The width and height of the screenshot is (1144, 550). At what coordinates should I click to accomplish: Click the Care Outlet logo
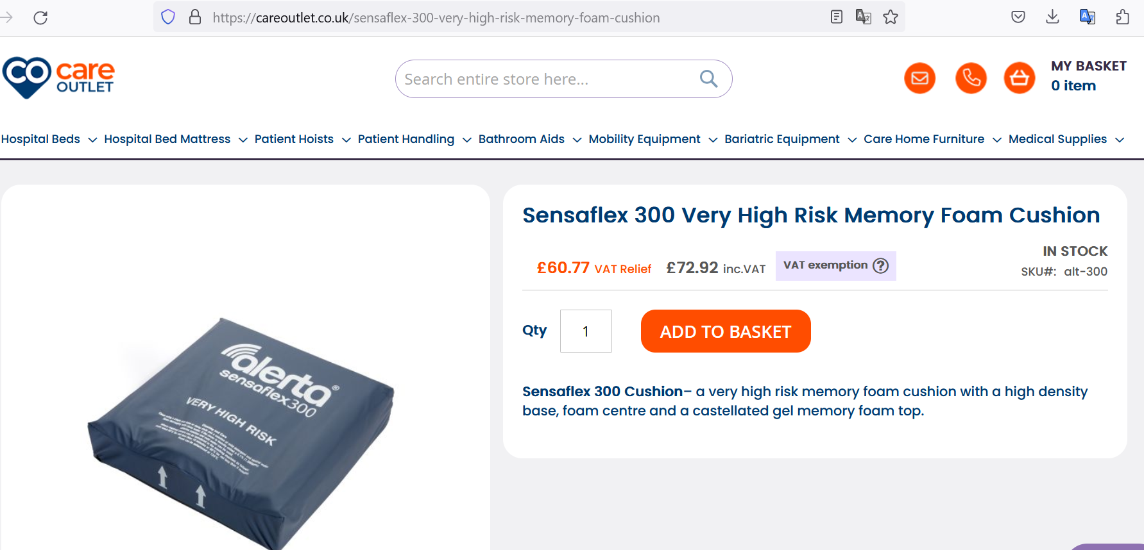[x=58, y=78]
